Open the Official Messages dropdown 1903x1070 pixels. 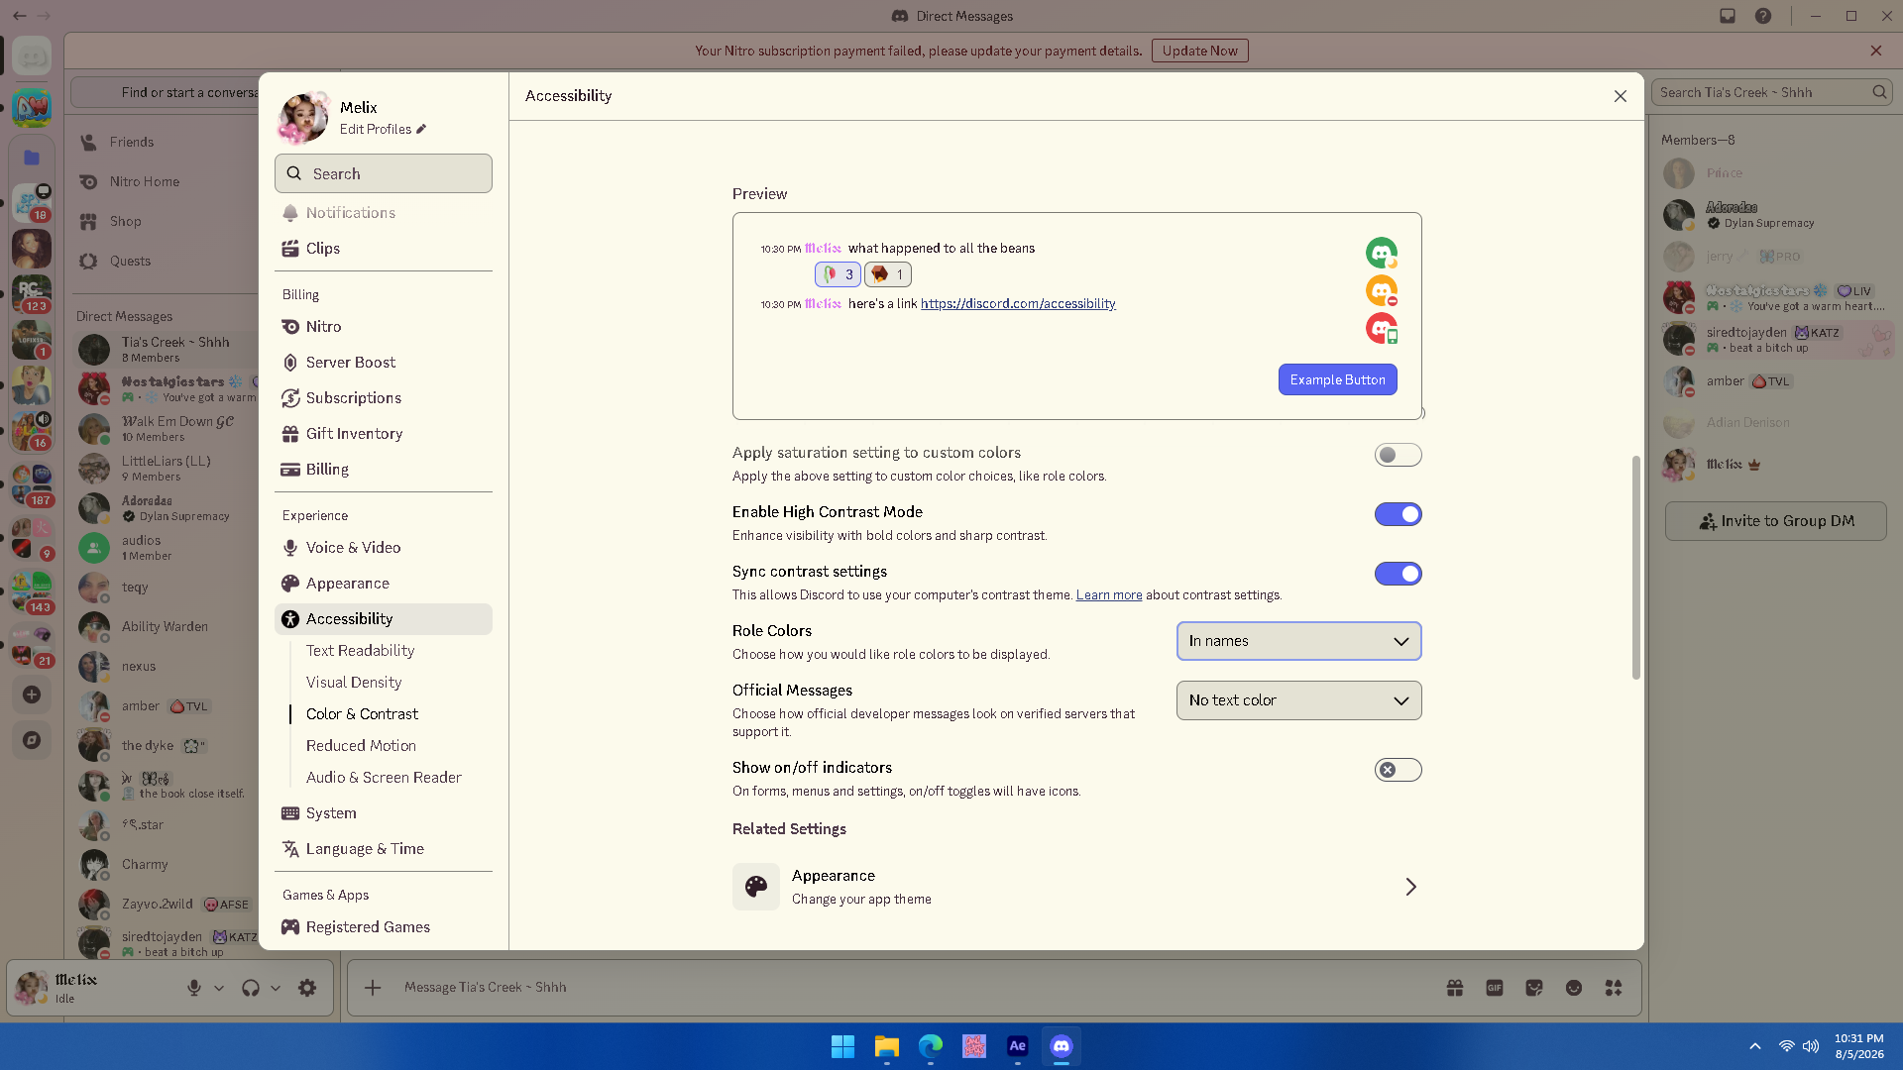point(1298,700)
